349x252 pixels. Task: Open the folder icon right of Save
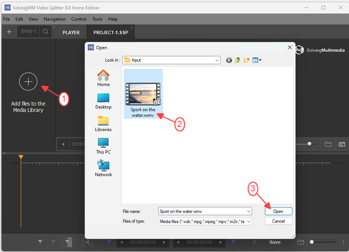(300, 242)
